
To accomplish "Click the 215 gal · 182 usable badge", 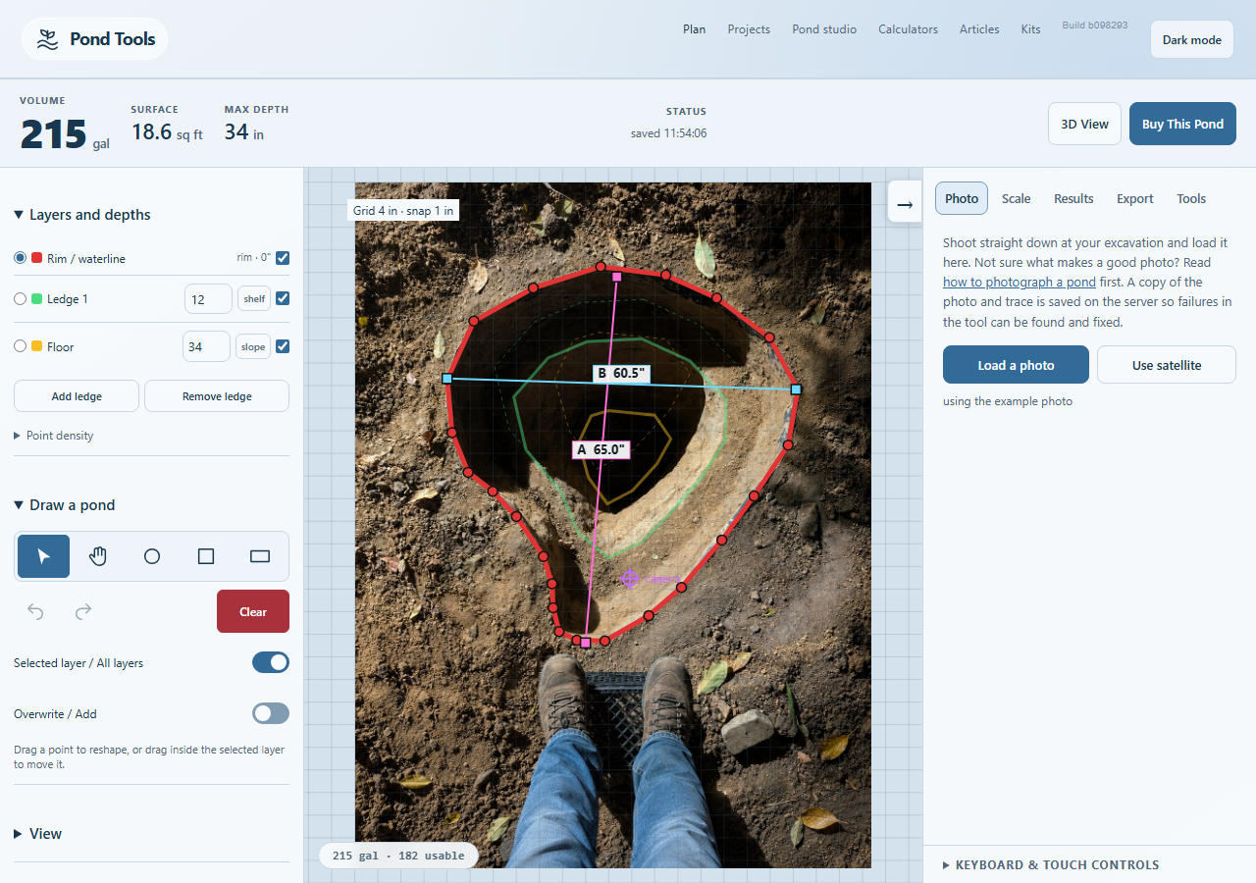I will (x=398, y=856).
